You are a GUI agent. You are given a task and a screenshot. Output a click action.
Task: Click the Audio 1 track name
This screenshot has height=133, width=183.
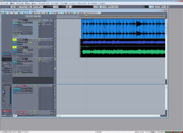click(x=23, y=20)
